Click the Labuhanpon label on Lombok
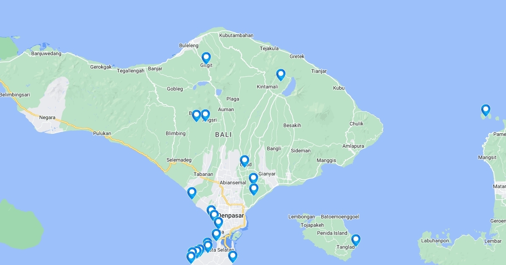Screen dimensions: 506x265 [x=435, y=241]
